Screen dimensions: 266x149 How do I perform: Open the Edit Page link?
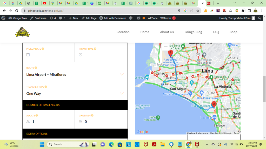[89, 18]
